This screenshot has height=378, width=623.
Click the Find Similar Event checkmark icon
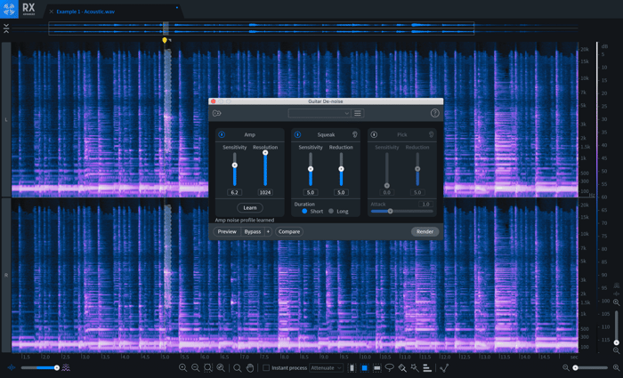tap(444, 367)
